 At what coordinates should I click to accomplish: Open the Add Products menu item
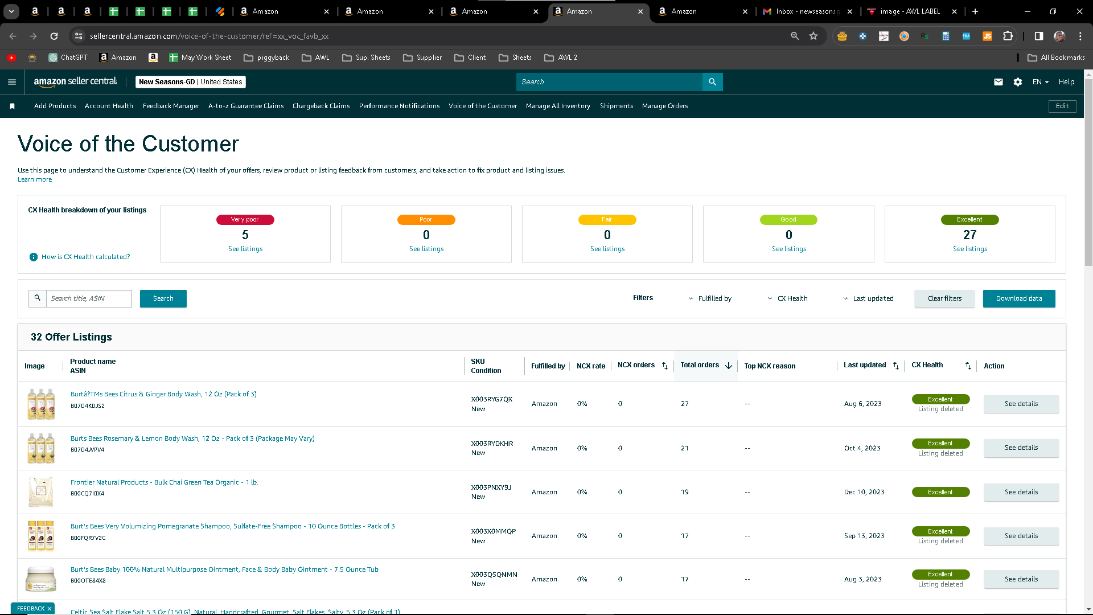[55, 106]
